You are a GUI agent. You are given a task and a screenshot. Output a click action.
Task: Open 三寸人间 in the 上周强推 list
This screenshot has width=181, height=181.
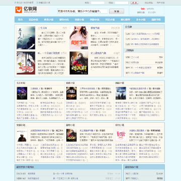point(135,57)
